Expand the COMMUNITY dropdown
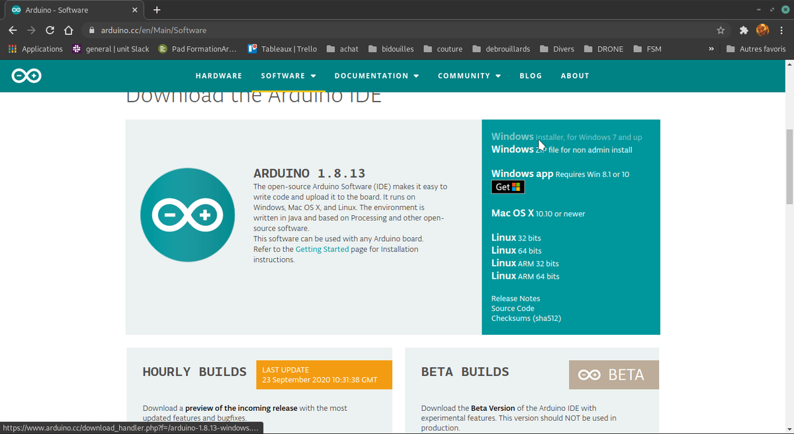The height and width of the screenshot is (434, 794). tap(464, 75)
